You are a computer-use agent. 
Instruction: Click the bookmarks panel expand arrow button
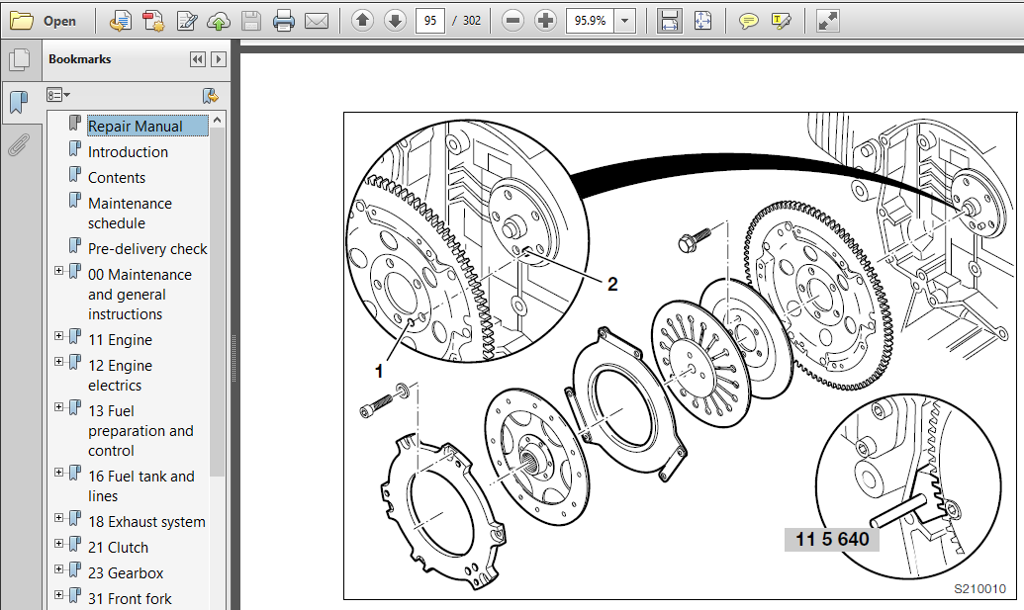(x=219, y=59)
